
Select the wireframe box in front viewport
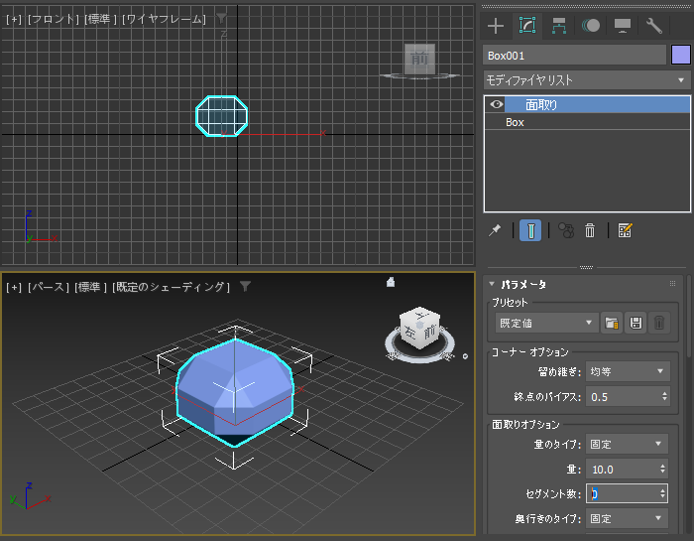pos(222,115)
